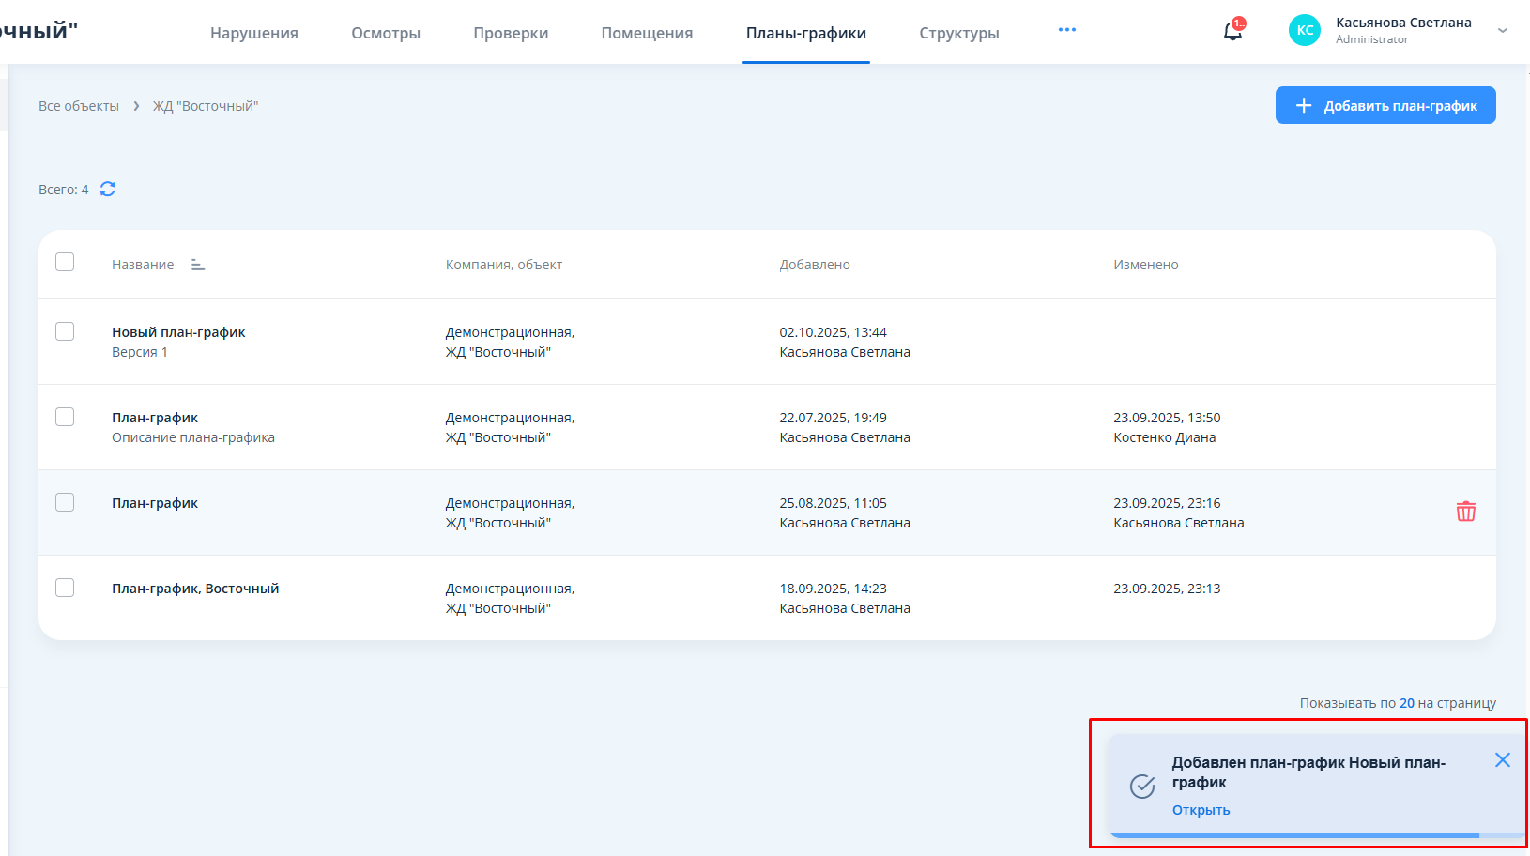The height and width of the screenshot is (856, 1530).
Task: Check the box for Новый план-график row
Action: click(x=65, y=331)
